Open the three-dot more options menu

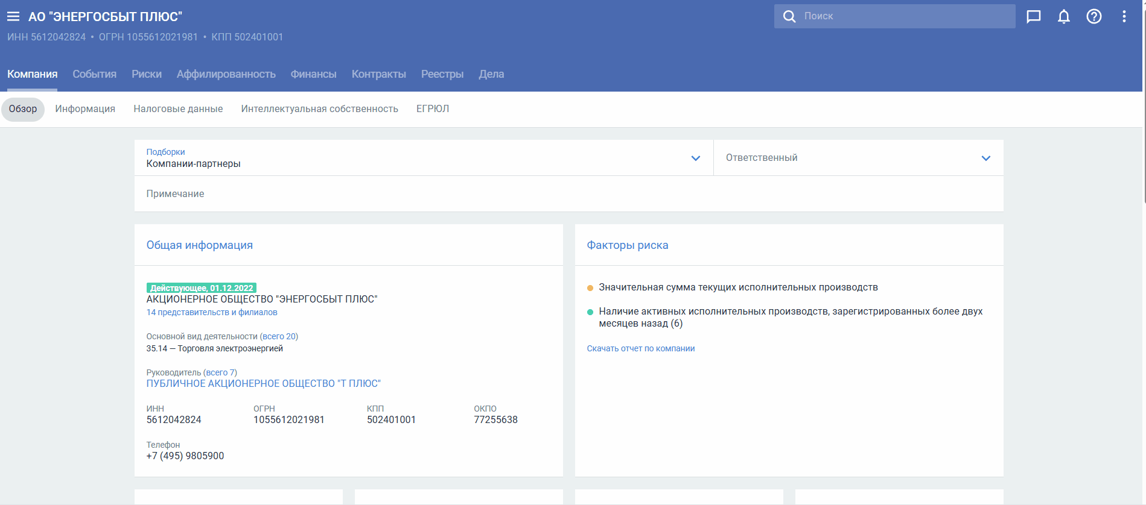click(x=1124, y=16)
